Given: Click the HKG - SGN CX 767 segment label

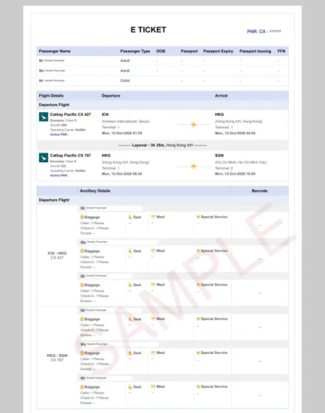Looking at the screenshot, I should click(57, 358).
